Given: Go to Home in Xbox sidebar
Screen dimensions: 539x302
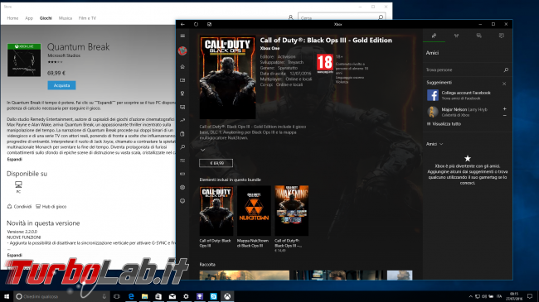Looking at the screenshot, I should [182, 66].
